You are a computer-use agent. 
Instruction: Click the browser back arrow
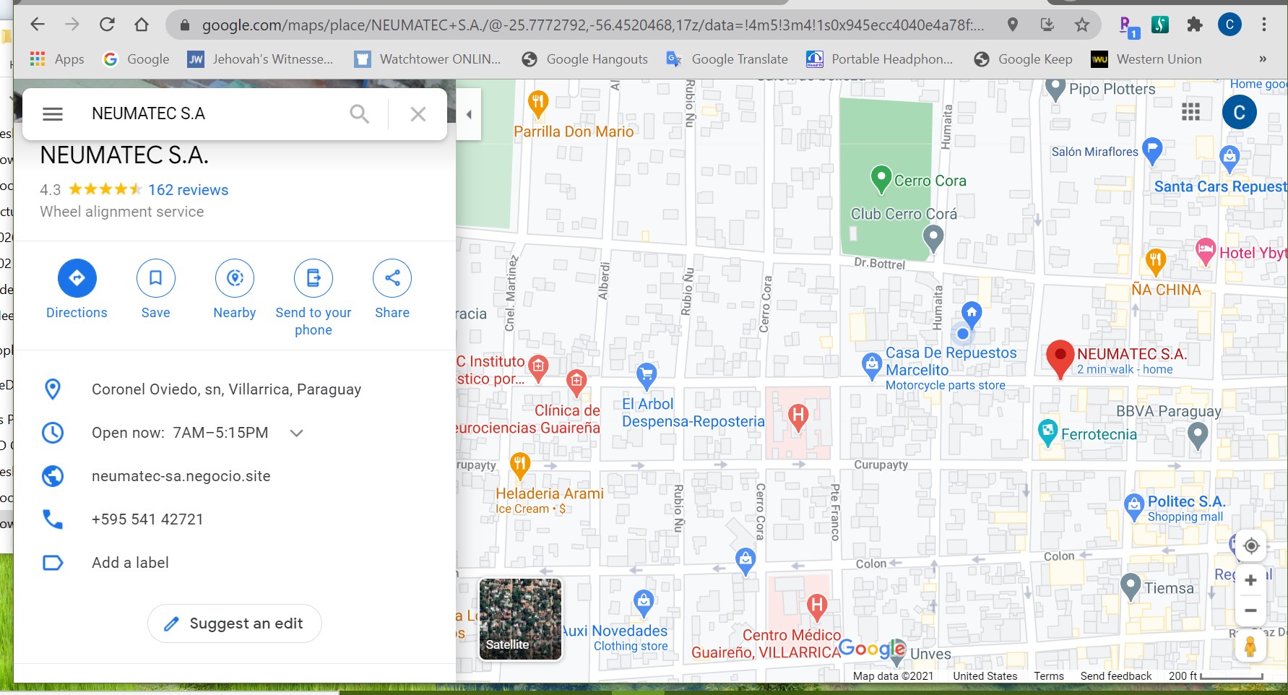38,25
